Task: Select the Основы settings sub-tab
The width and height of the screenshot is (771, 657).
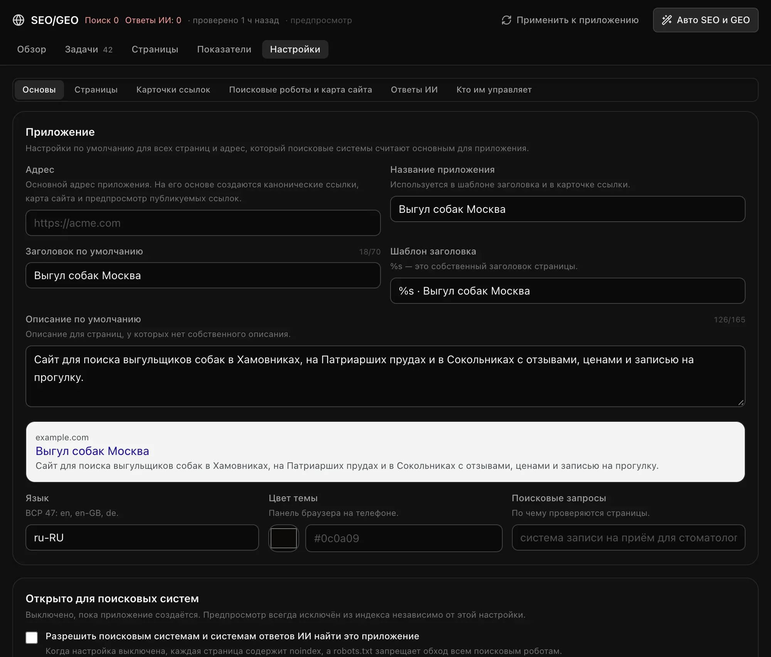Action: [x=39, y=90]
